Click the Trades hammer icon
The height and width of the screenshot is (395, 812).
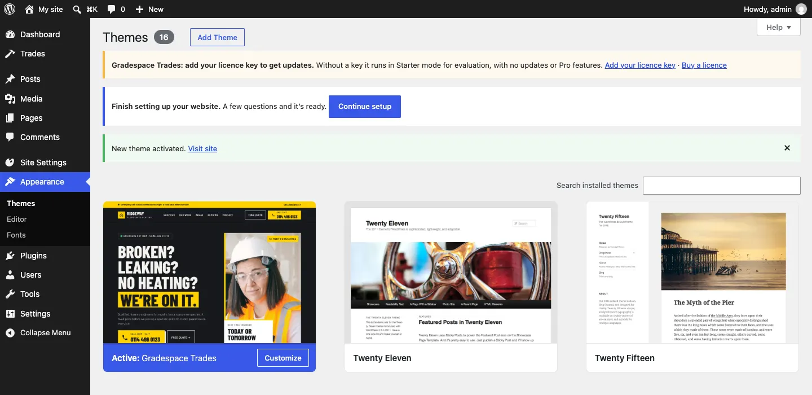pos(10,54)
